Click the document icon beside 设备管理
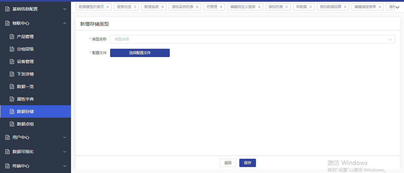 tap(12, 62)
